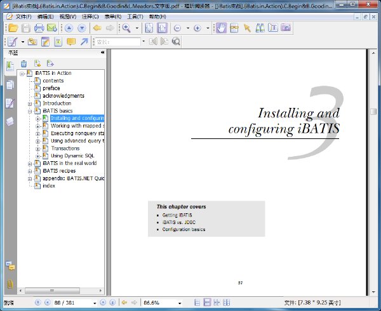
Task: Click the note comment icon
Action: click(x=71, y=42)
